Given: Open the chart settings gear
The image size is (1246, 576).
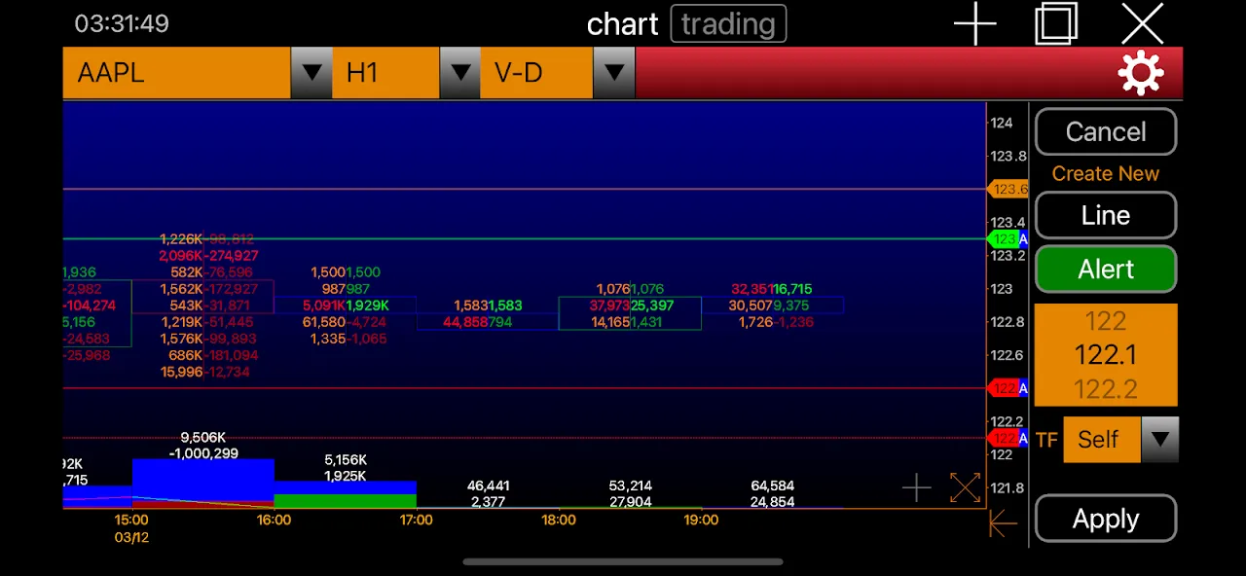Looking at the screenshot, I should [x=1141, y=73].
